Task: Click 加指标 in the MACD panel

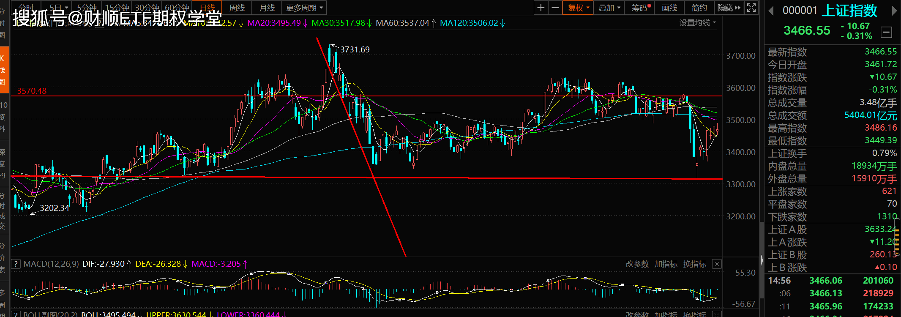Action: (x=666, y=264)
